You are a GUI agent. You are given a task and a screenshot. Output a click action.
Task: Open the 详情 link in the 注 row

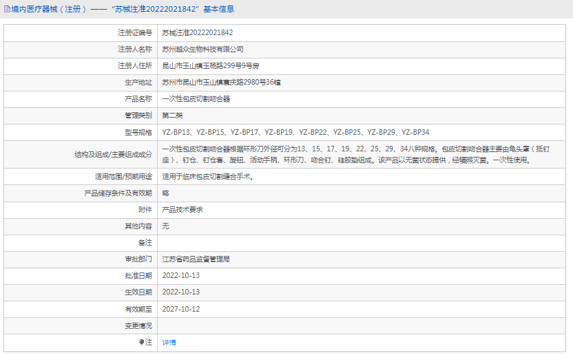pos(169,342)
